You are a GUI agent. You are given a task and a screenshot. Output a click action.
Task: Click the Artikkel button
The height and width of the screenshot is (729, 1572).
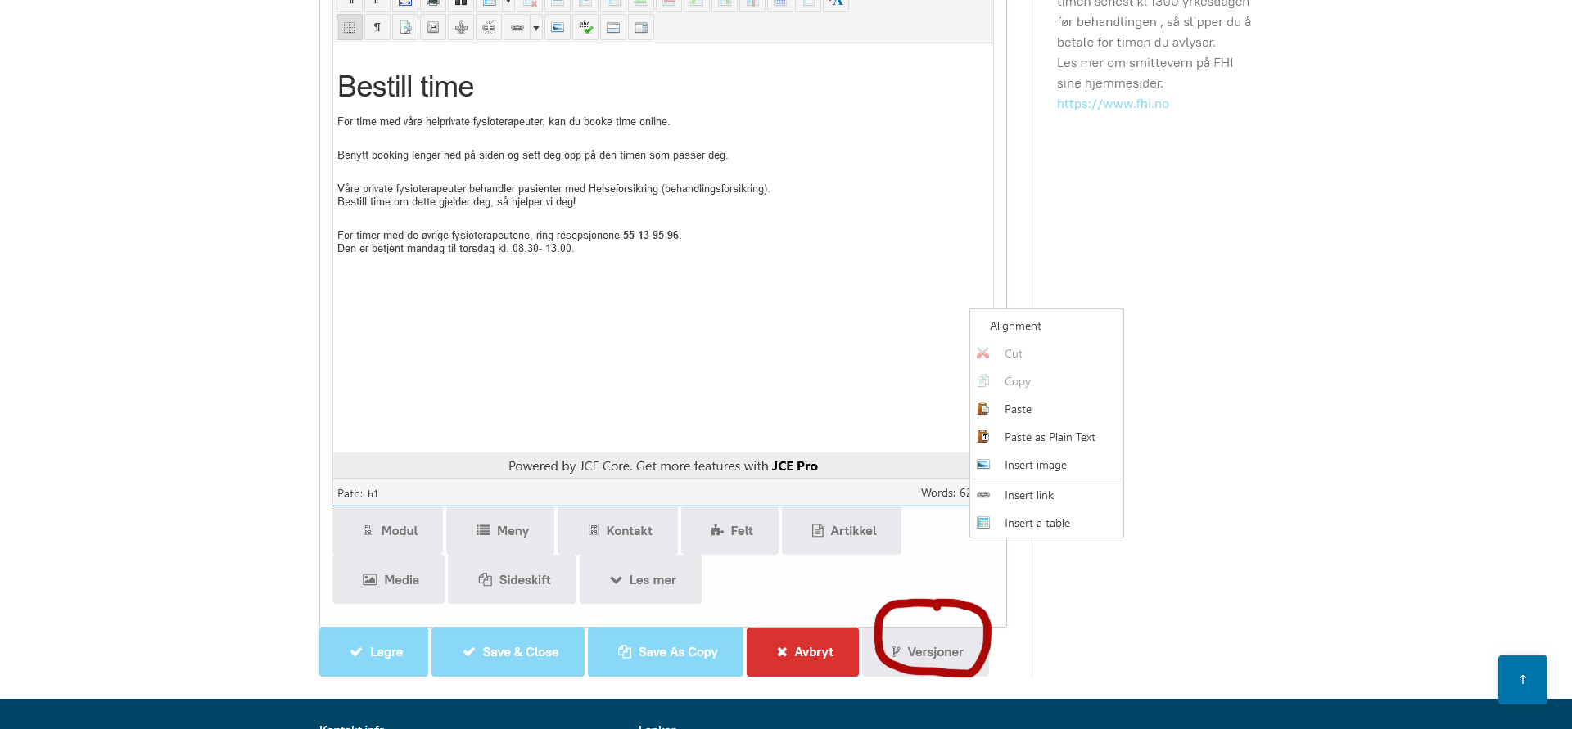click(842, 530)
